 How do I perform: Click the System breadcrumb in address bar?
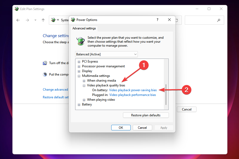coord(65,20)
